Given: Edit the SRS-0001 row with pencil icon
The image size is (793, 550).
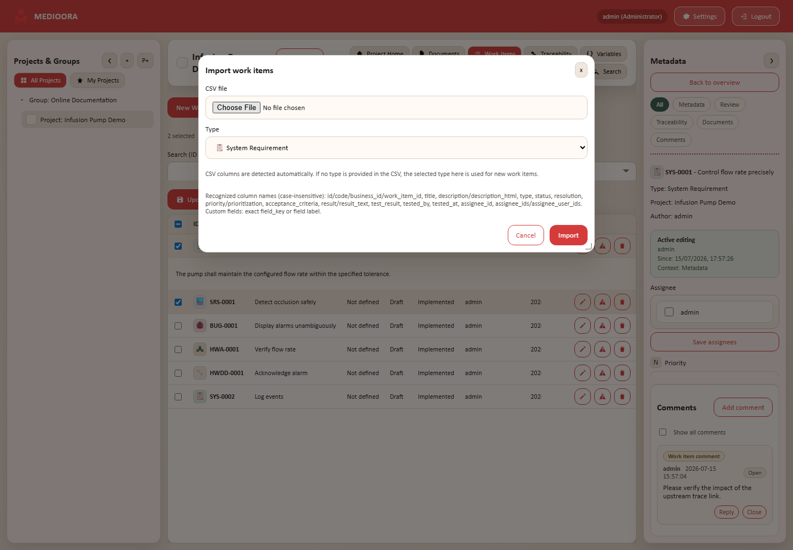Looking at the screenshot, I should (x=583, y=302).
